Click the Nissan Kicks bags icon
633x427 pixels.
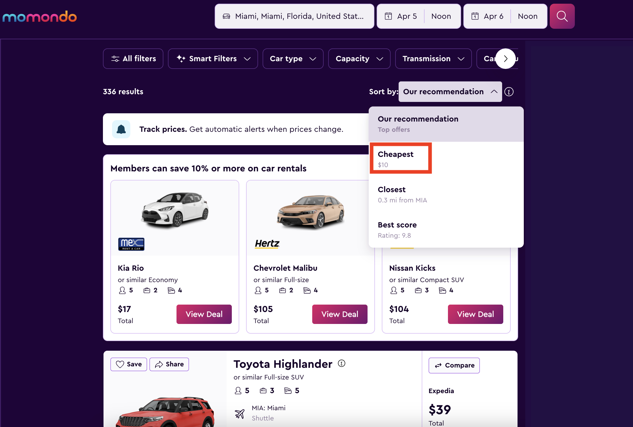pyautogui.click(x=418, y=290)
